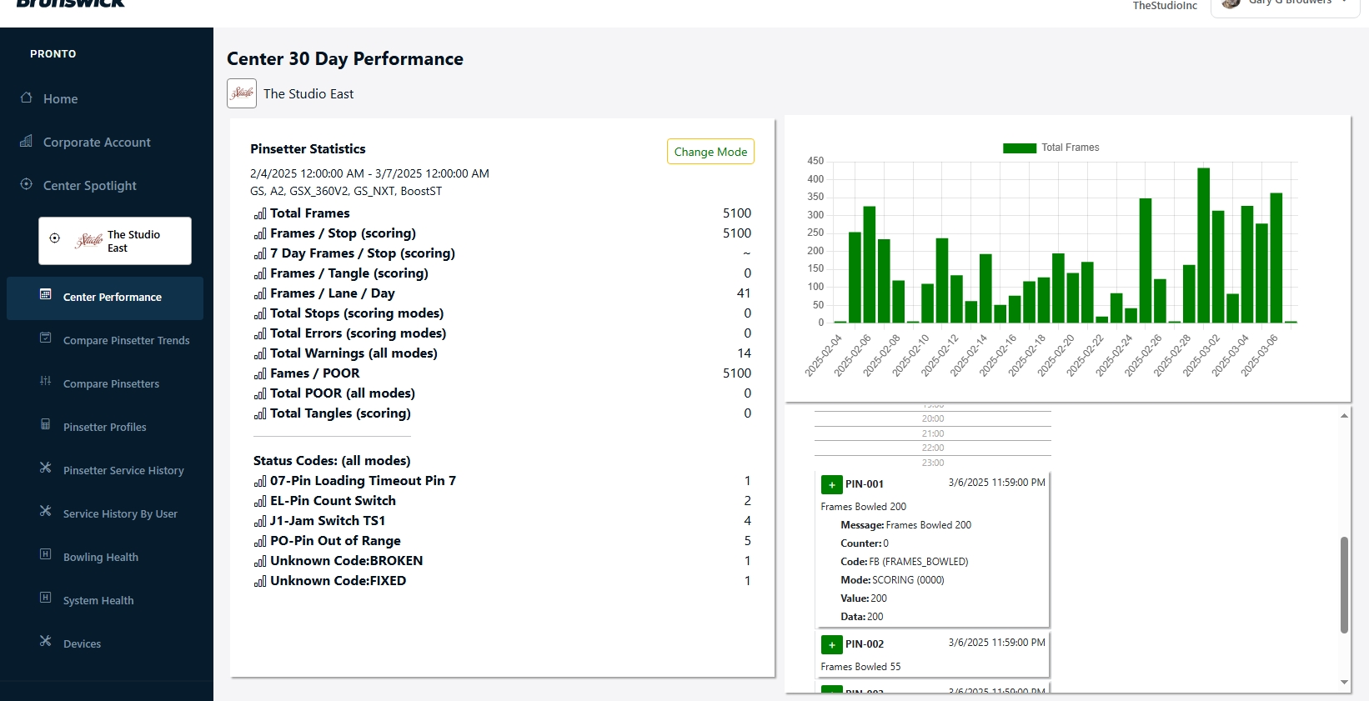This screenshot has width=1369, height=701.
Task: Click the chart icon beside PO-Pin Out of Range
Action: tap(260, 541)
